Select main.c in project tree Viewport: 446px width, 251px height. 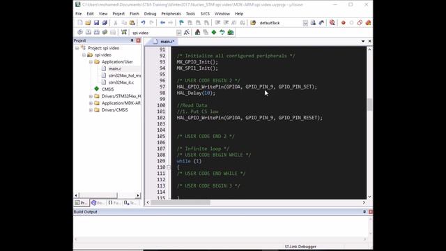point(114,68)
